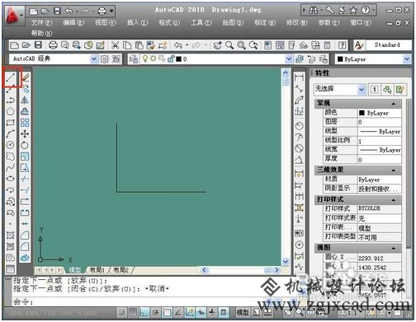The height and width of the screenshot is (322, 416).
Task: Switch to the 布局1 layout tab
Action: pyautogui.click(x=97, y=270)
